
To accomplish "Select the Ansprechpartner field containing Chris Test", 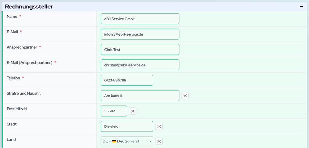I will coord(140,50).
